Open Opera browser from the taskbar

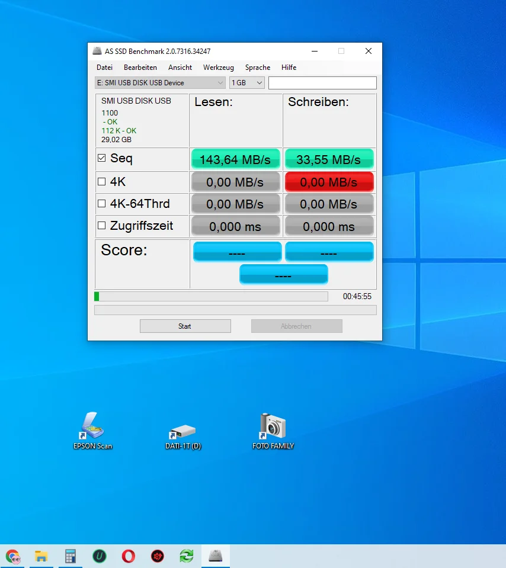click(129, 556)
